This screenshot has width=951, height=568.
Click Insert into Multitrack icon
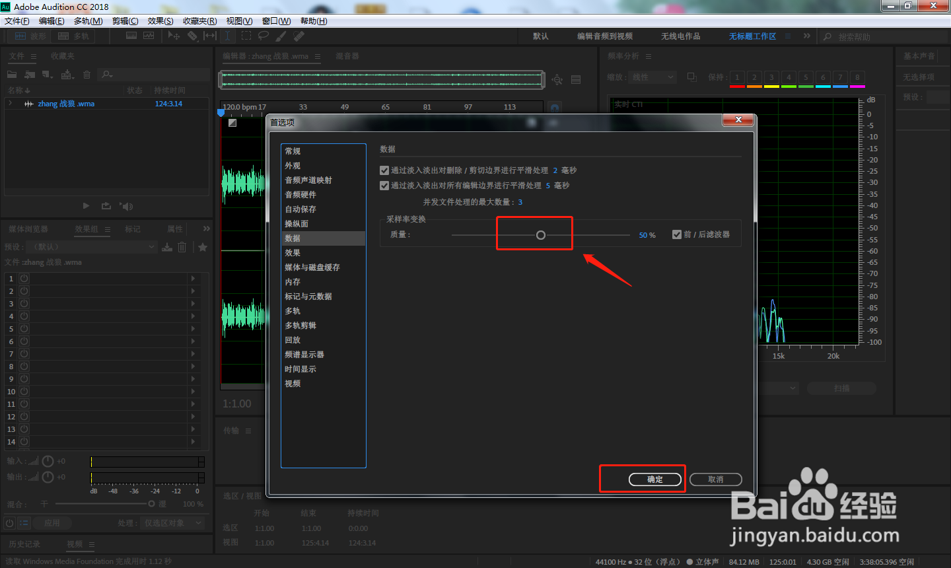tap(67, 75)
